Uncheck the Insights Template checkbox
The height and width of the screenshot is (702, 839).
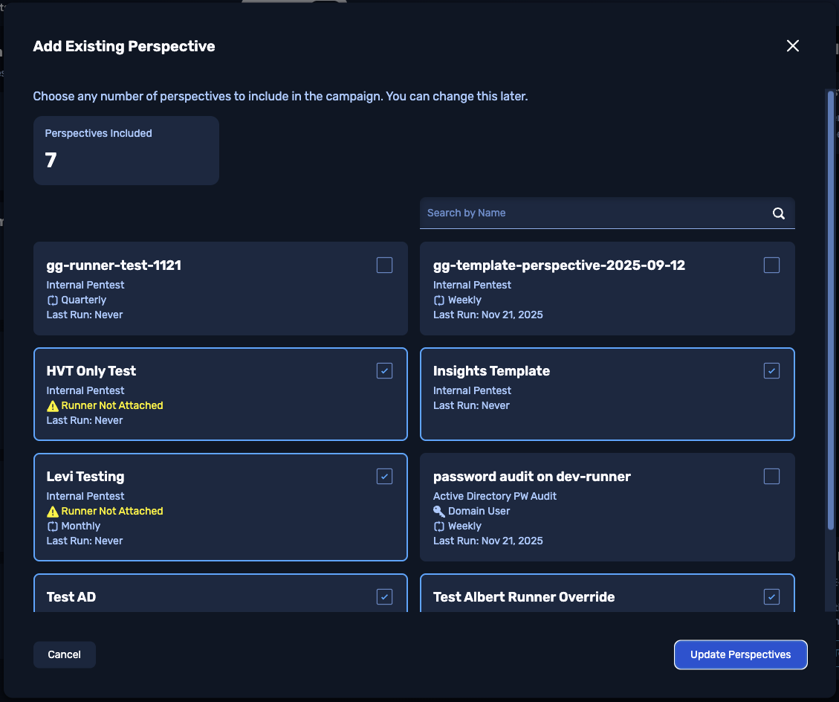771,371
